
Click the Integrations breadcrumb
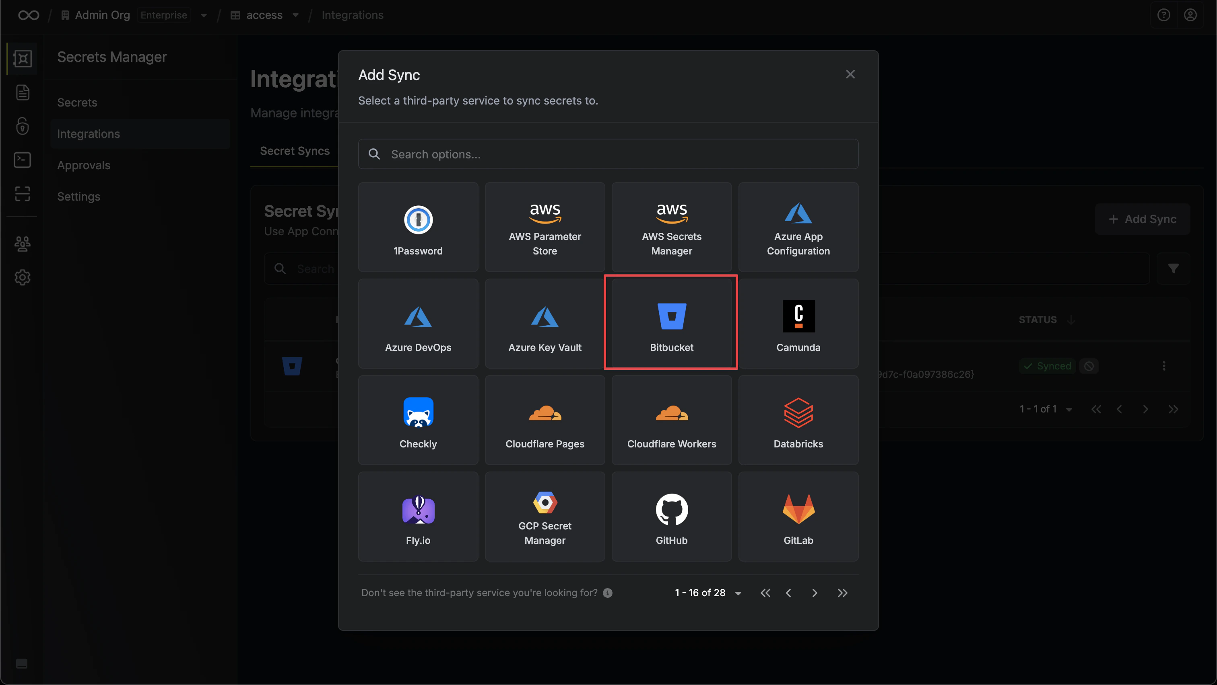(353, 15)
